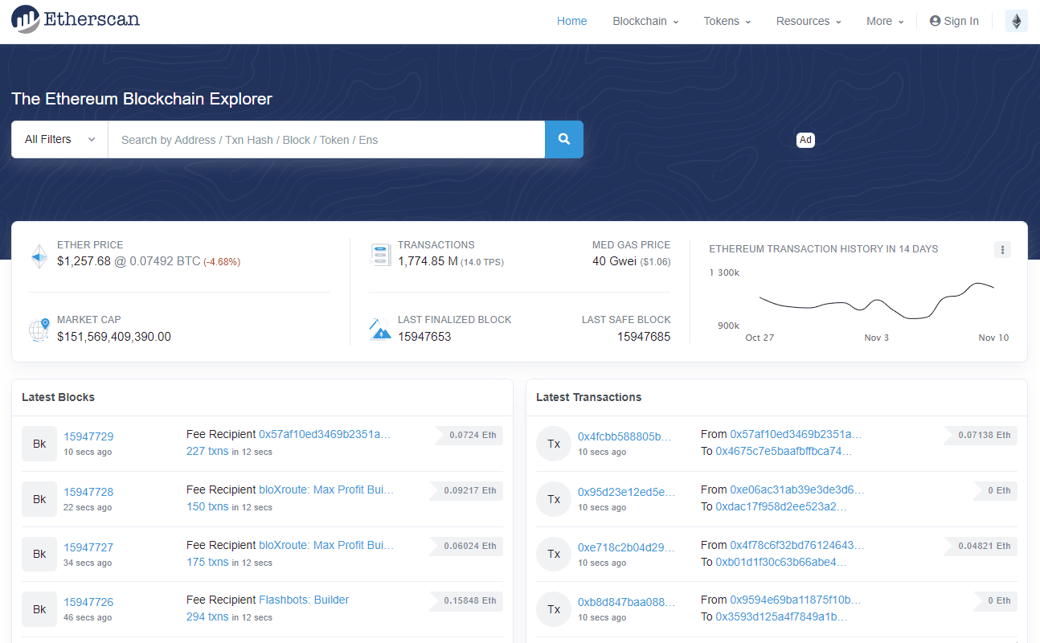Click market cap value $151,569,409,390.00
Screen dimensions: 1040x643
(x=114, y=337)
